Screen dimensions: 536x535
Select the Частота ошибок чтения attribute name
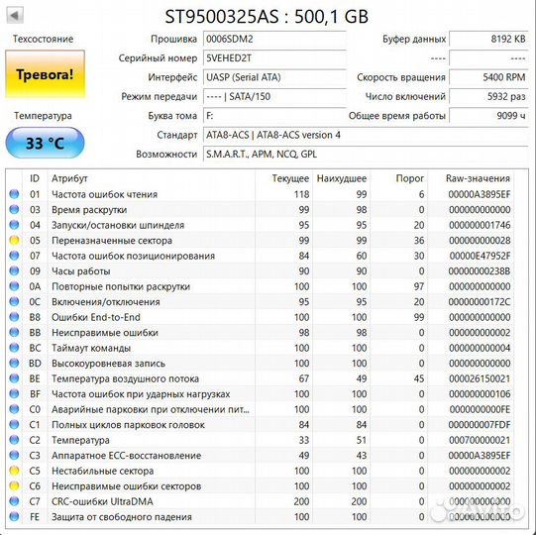point(104,194)
